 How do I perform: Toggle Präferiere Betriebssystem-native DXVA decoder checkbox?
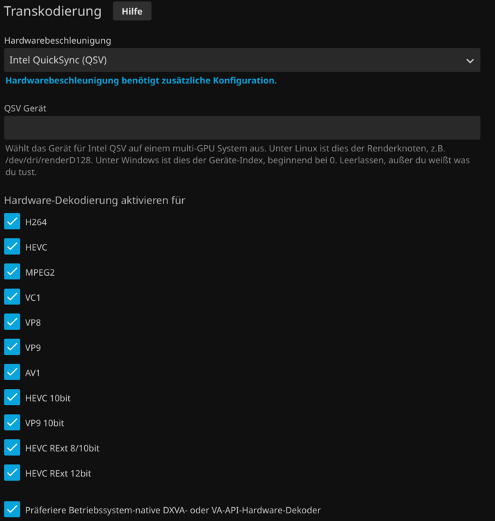click(12, 510)
